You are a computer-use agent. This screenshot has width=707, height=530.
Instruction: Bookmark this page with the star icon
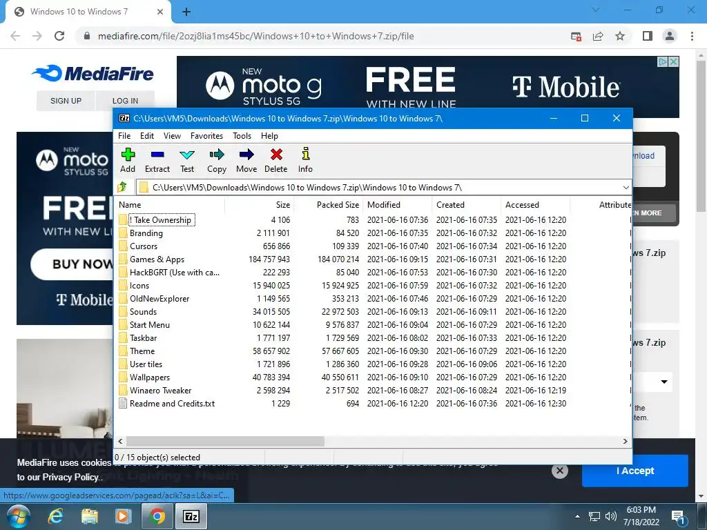pyautogui.click(x=620, y=36)
